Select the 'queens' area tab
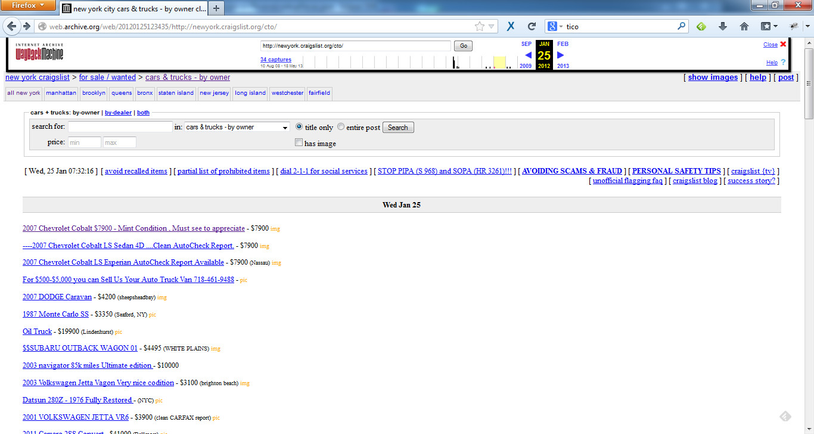This screenshot has width=814, height=434. tap(122, 93)
